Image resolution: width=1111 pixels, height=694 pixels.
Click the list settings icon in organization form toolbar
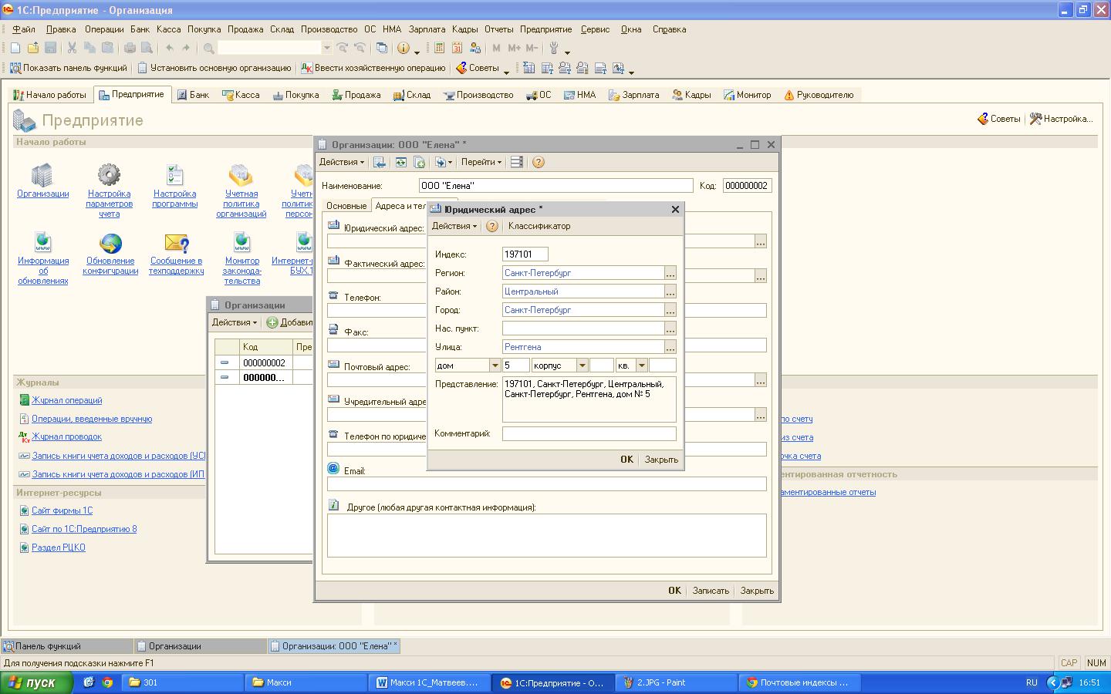point(517,162)
